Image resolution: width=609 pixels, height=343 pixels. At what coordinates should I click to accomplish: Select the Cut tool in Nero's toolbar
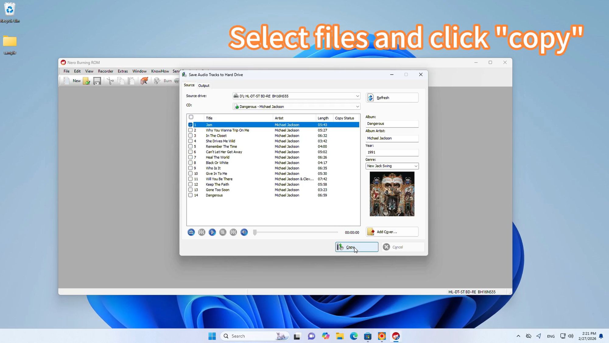[x=110, y=81]
